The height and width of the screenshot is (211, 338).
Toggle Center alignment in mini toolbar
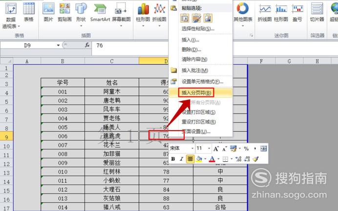click(190, 159)
